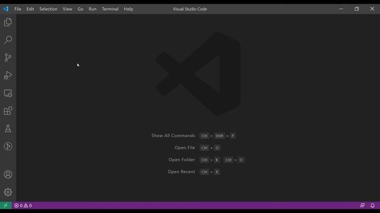Viewport: 380px width, 213px height.
Task: Open the Accounts icon
Action: 8,175
